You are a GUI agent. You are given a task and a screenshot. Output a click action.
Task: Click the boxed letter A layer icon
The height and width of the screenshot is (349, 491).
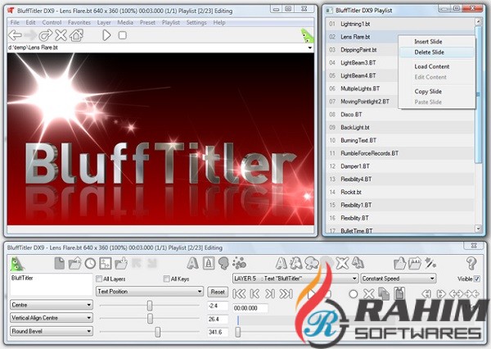[209, 264]
